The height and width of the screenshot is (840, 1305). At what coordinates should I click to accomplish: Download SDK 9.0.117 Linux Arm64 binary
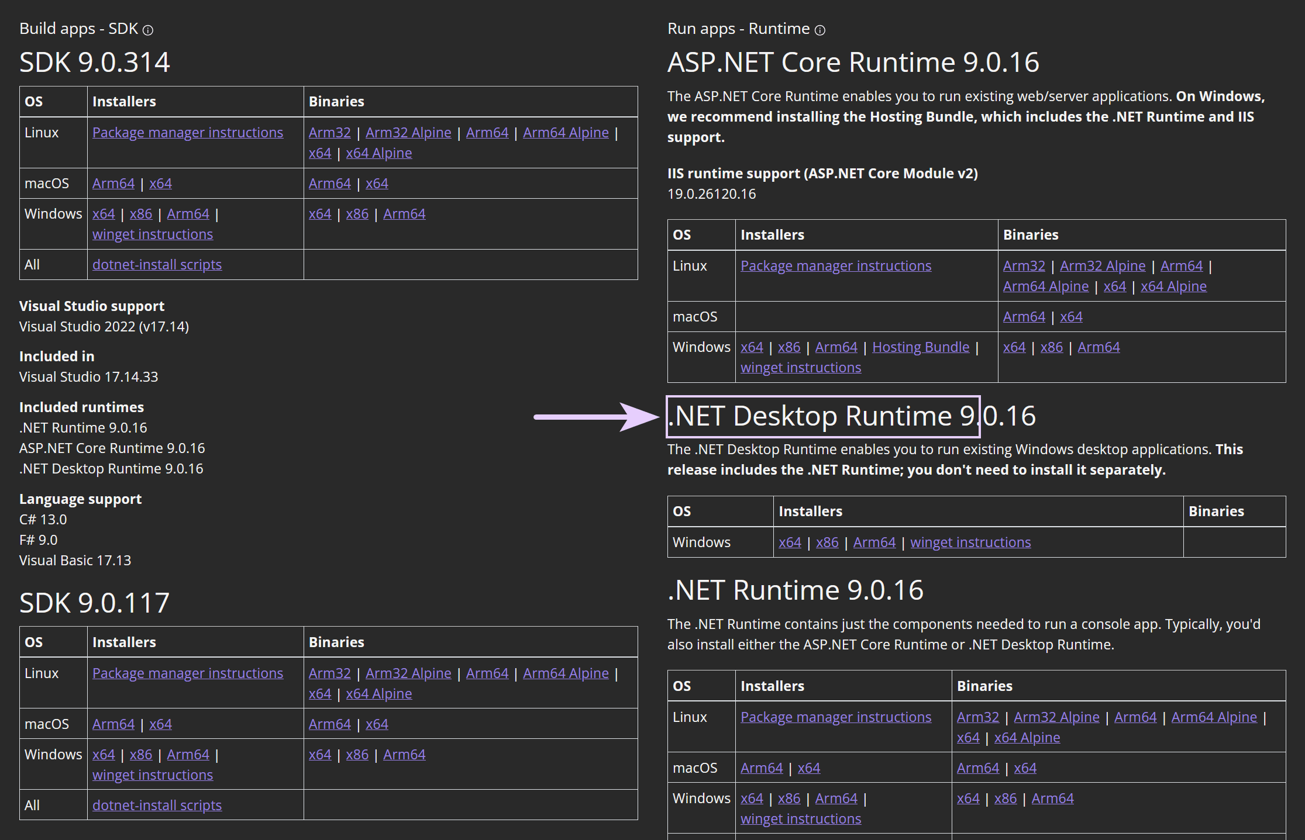pyautogui.click(x=487, y=673)
